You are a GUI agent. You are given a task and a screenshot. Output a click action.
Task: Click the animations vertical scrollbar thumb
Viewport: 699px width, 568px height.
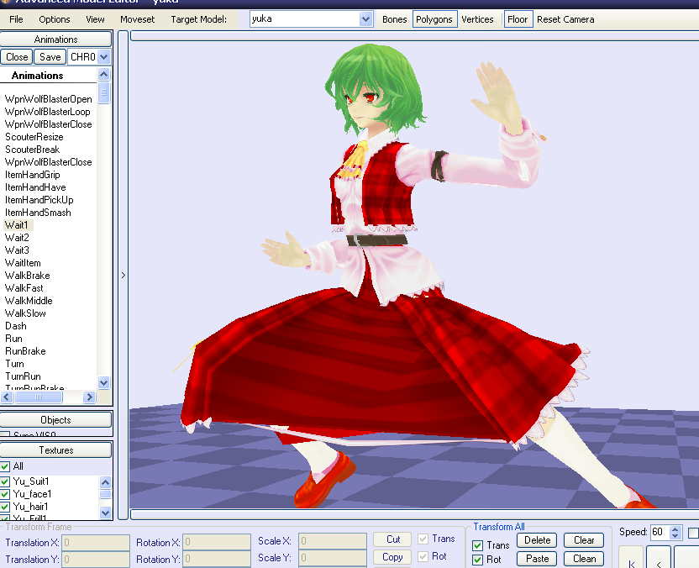(x=104, y=92)
